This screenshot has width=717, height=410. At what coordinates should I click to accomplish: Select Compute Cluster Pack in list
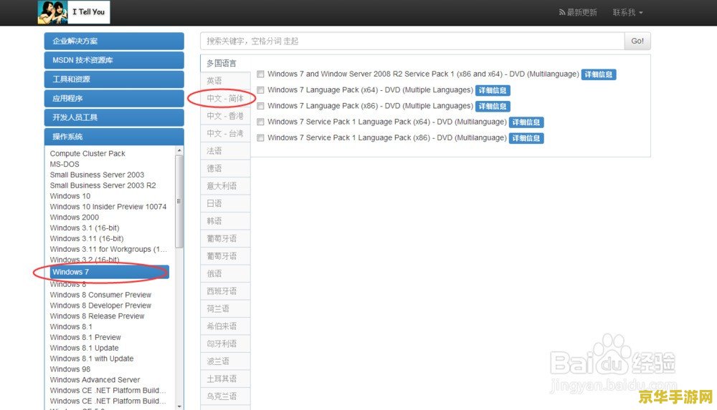87,154
